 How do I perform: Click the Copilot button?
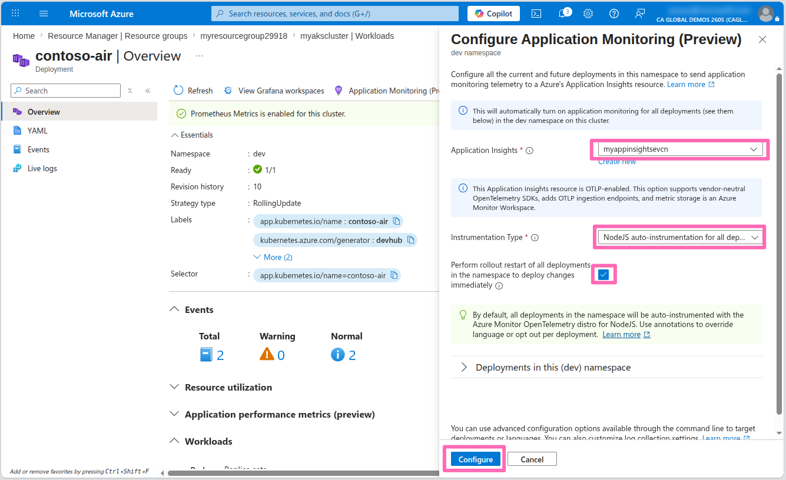coord(494,14)
